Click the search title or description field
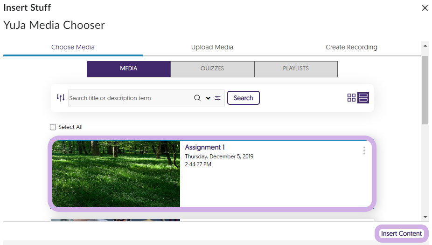 (x=130, y=98)
